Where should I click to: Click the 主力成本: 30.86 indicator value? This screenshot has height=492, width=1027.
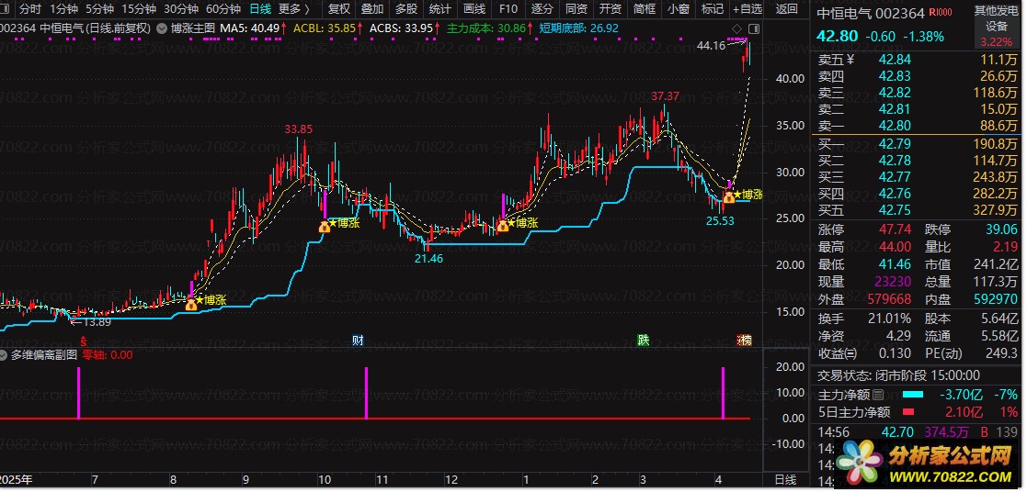490,28
